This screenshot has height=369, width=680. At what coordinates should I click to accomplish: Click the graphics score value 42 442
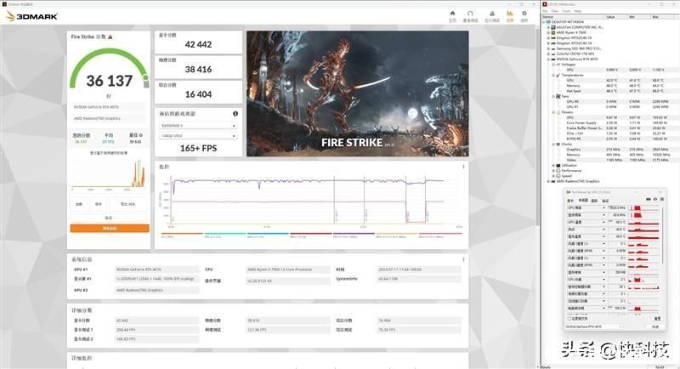point(198,44)
